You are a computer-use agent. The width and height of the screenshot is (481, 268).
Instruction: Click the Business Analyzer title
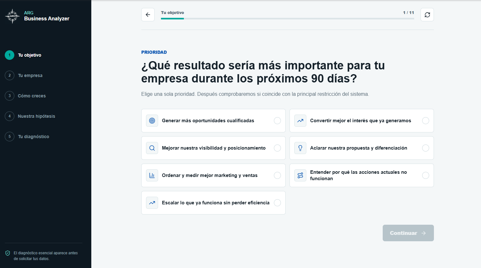pyautogui.click(x=47, y=18)
